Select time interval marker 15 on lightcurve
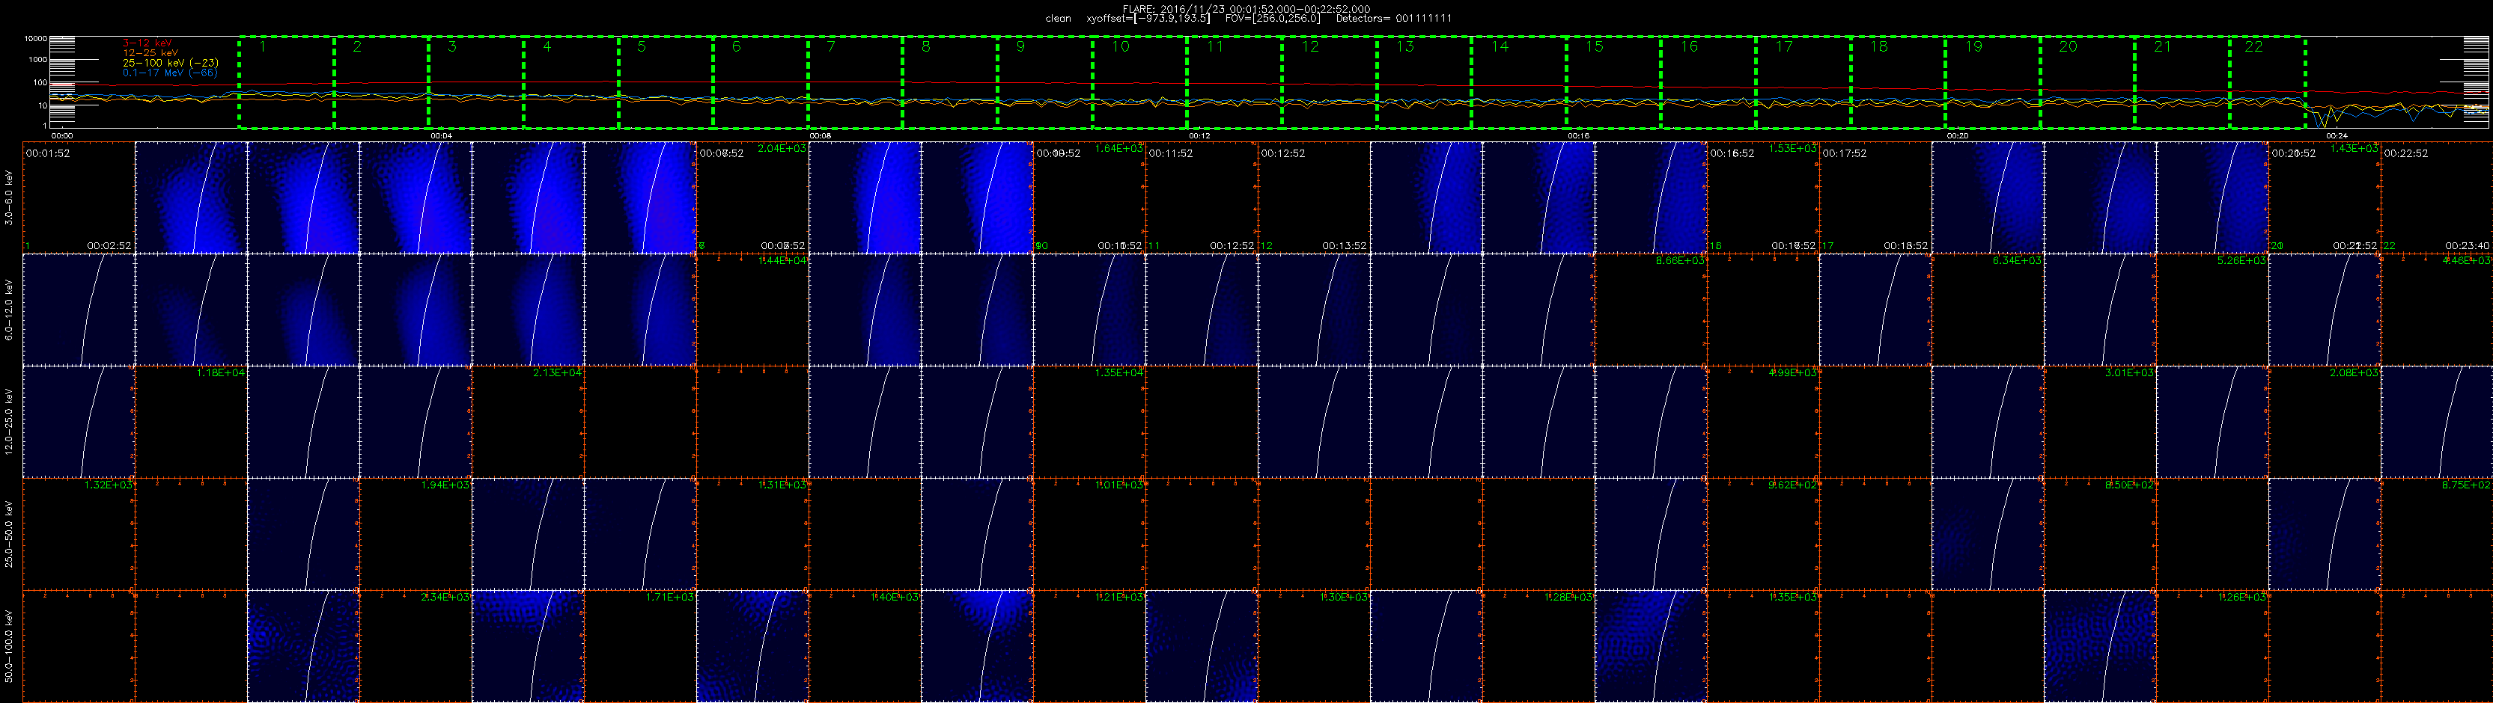The image size is (2493, 703). tap(1594, 46)
